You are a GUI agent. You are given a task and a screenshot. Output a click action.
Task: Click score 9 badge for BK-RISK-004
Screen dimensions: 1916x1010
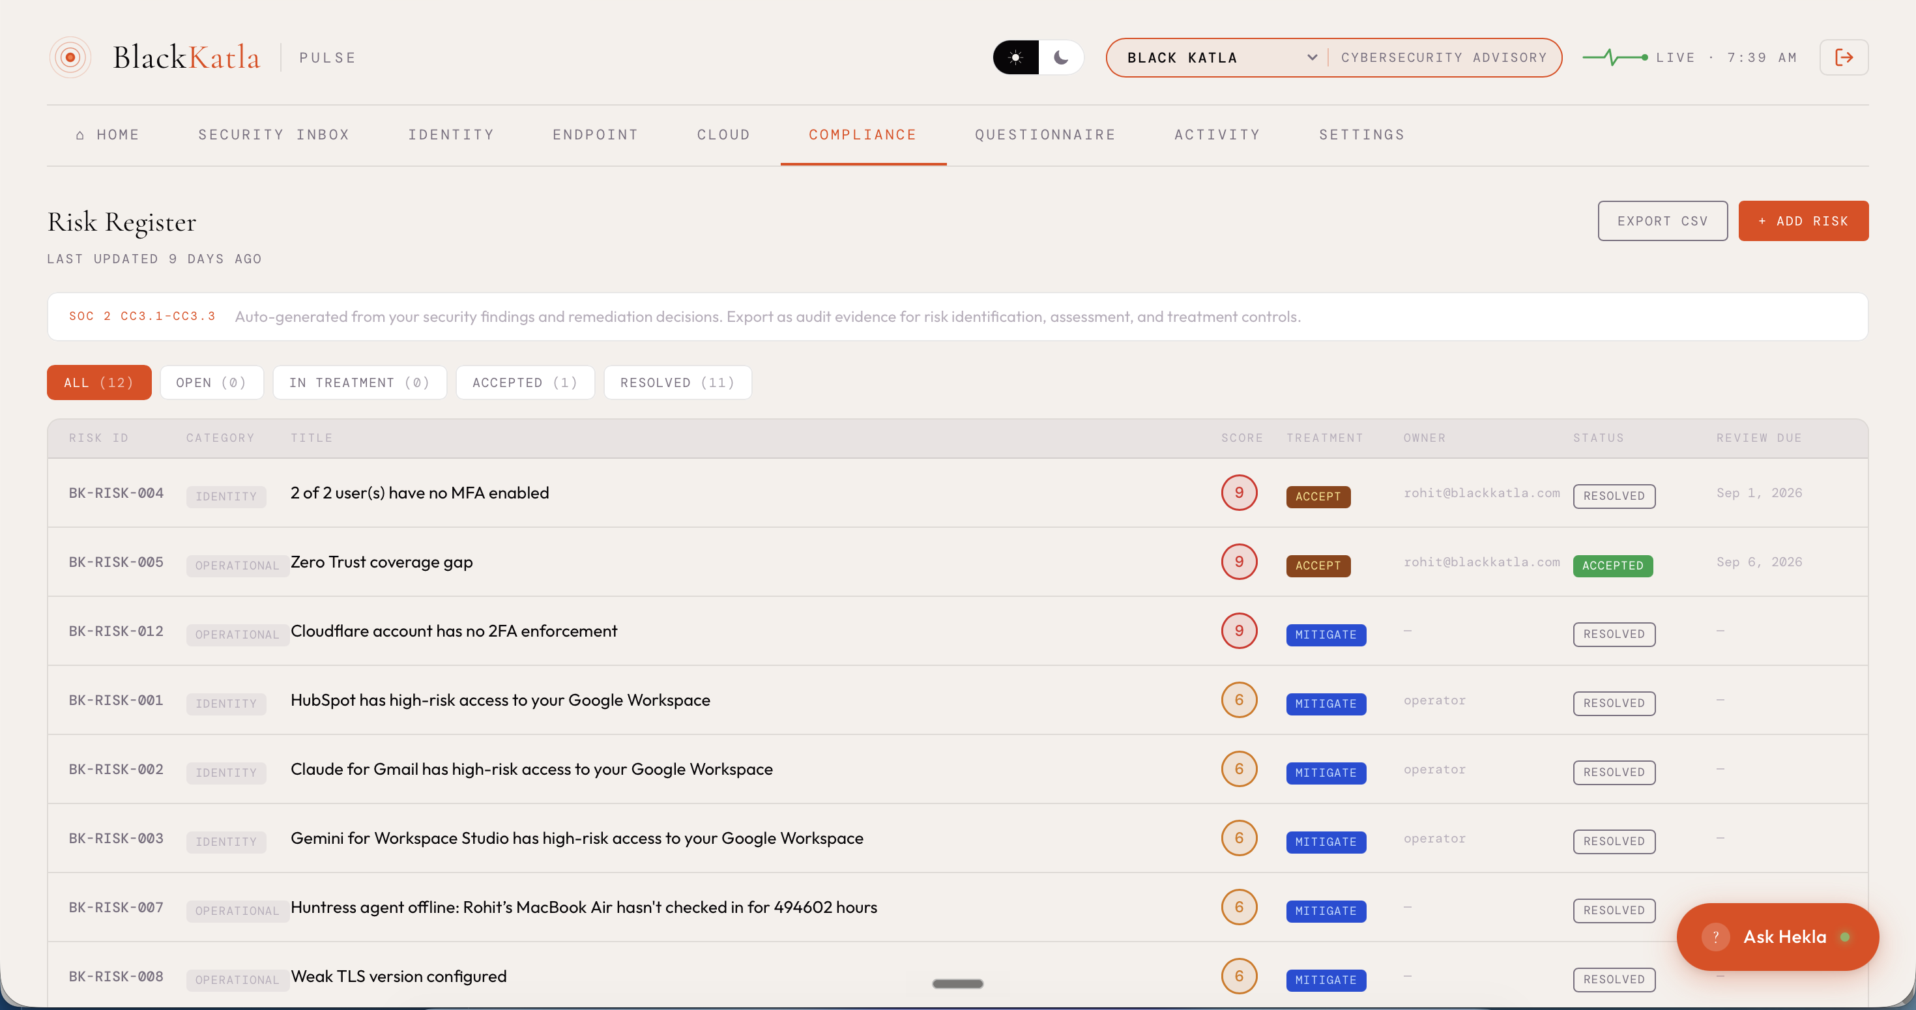1238,493
